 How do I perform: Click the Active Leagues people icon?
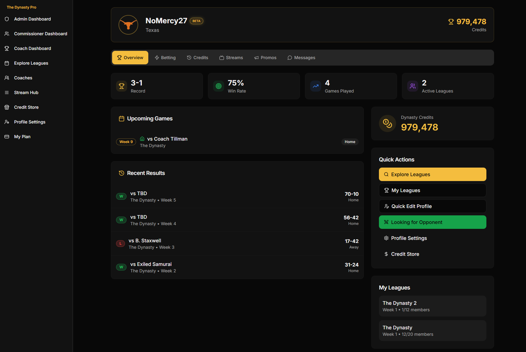tap(412, 86)
